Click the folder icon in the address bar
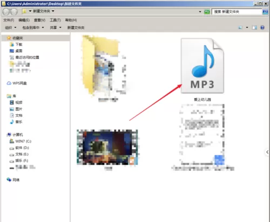The image size is (270, 222). (24, 11)
